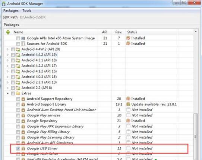Uncheck the Google USB Driver checkbox
Screen dimensions: 202x160
click(x=18, y=148)
